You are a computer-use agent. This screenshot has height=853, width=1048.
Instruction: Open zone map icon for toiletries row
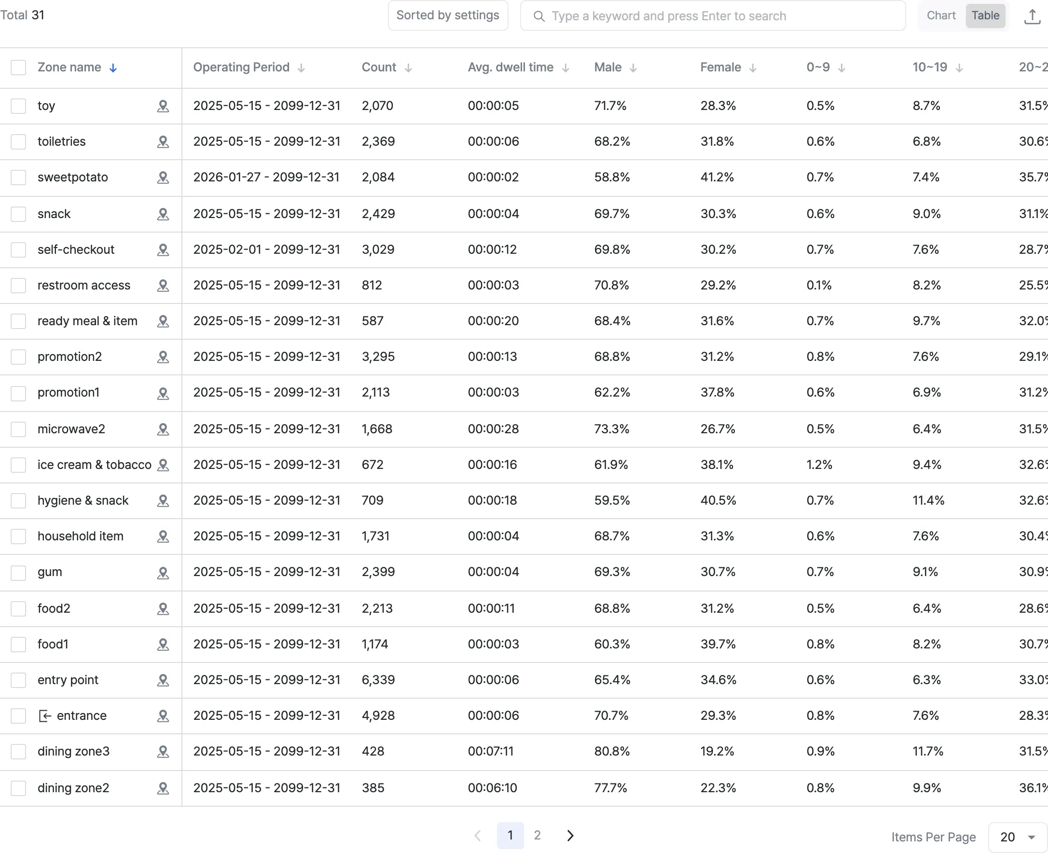click(163, 142)
